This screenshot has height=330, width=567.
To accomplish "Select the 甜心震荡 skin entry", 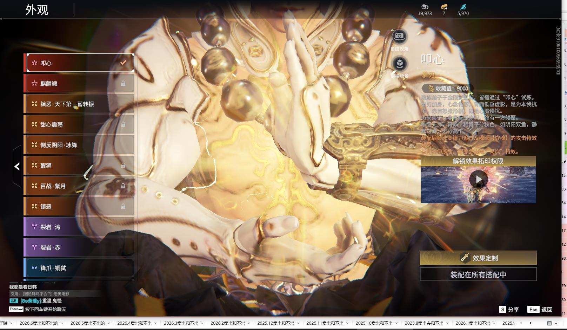I will [x=79, y=124].
